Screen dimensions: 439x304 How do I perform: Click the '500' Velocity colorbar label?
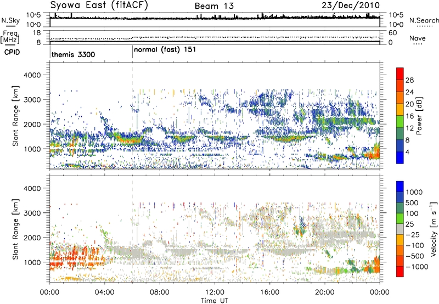[413, 202]
